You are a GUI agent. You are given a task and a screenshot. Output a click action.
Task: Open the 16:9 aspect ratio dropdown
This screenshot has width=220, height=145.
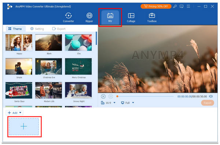pyautogui.click(x=109, y=103)
